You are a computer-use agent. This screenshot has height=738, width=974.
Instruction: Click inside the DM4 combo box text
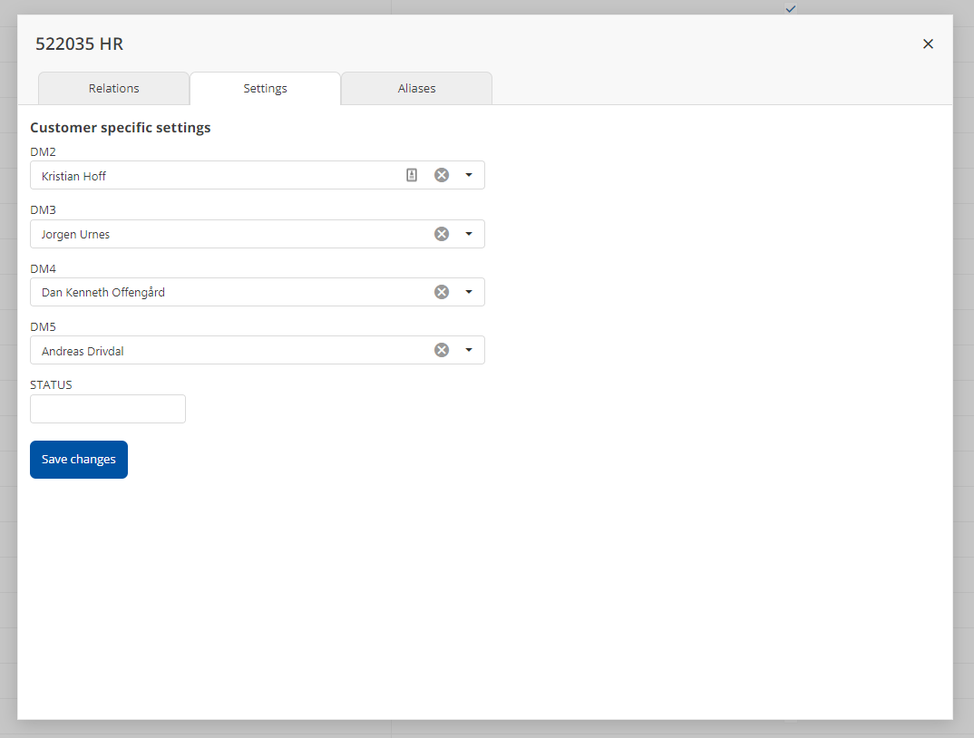tap(103, 293)
